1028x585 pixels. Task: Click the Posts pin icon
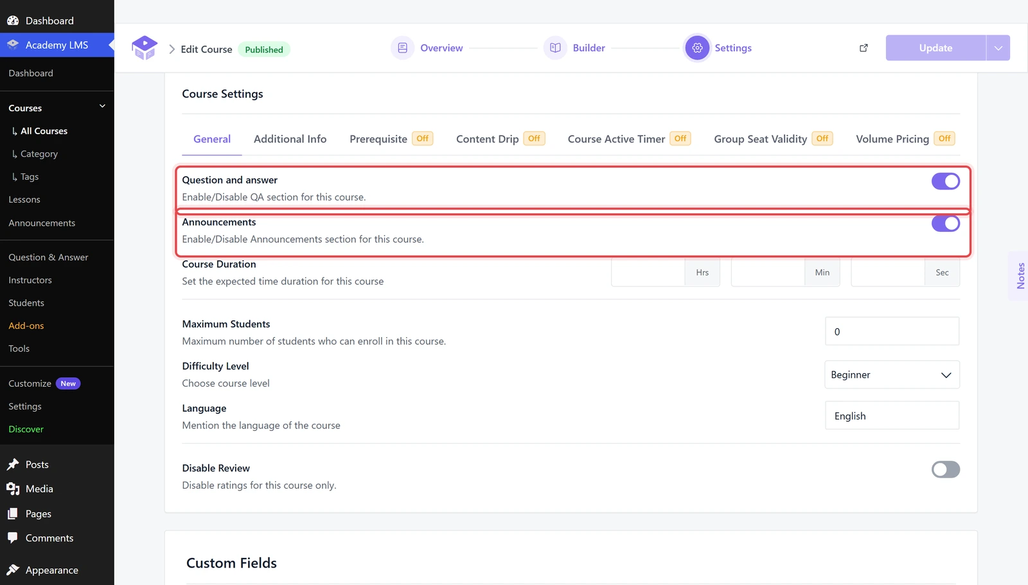coord(13,464)
